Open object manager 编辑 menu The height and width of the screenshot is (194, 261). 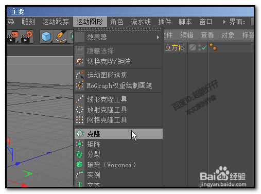[x=187, y=35]
